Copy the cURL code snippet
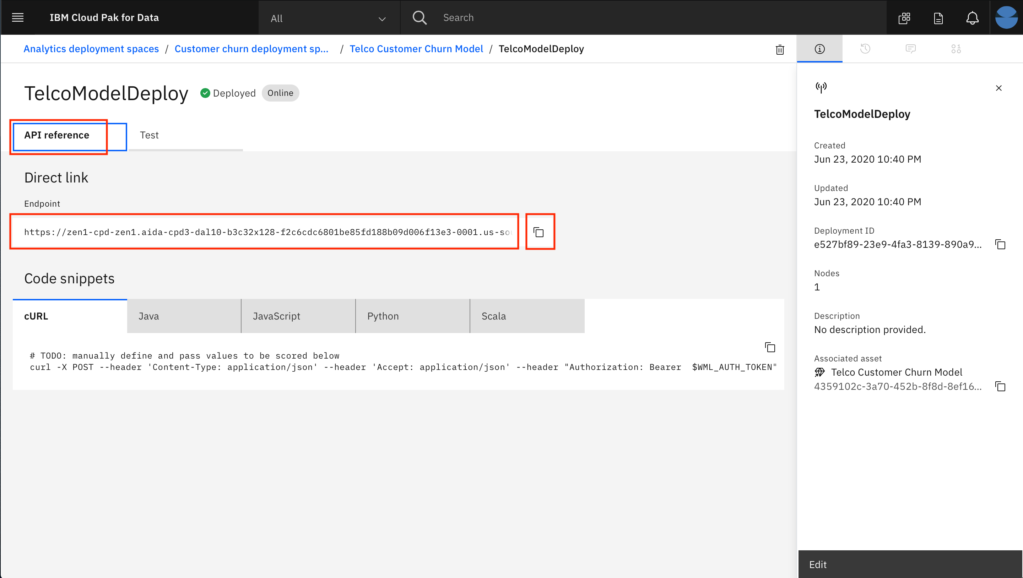The height and width of the screenshot is (578, 1023). pyautogui.click(x=770, y=347)
